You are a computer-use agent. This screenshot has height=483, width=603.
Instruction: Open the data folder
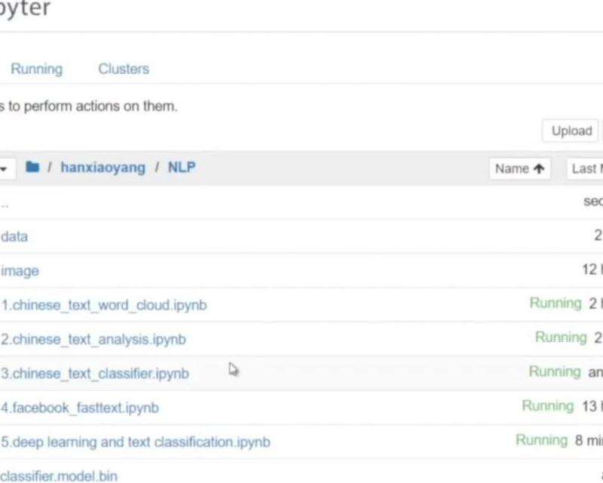click(x=14, y=237)
